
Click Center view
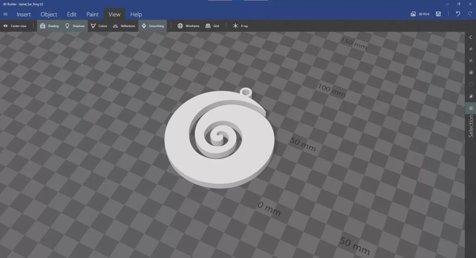click(15, 26)
